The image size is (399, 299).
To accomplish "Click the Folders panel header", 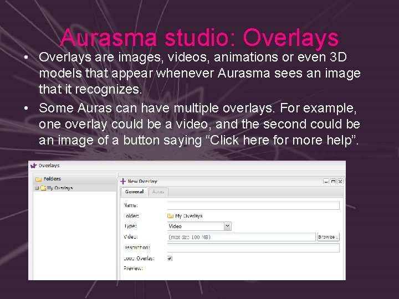I will pyautogui.click(x=75, y=179).
